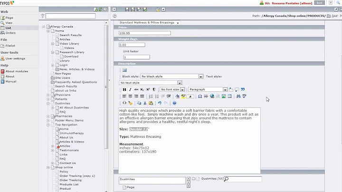Open the No font size dropdown

point(172,89)
